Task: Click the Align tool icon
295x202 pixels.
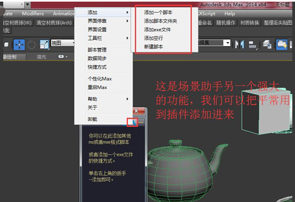Action: tap(253, 45)
